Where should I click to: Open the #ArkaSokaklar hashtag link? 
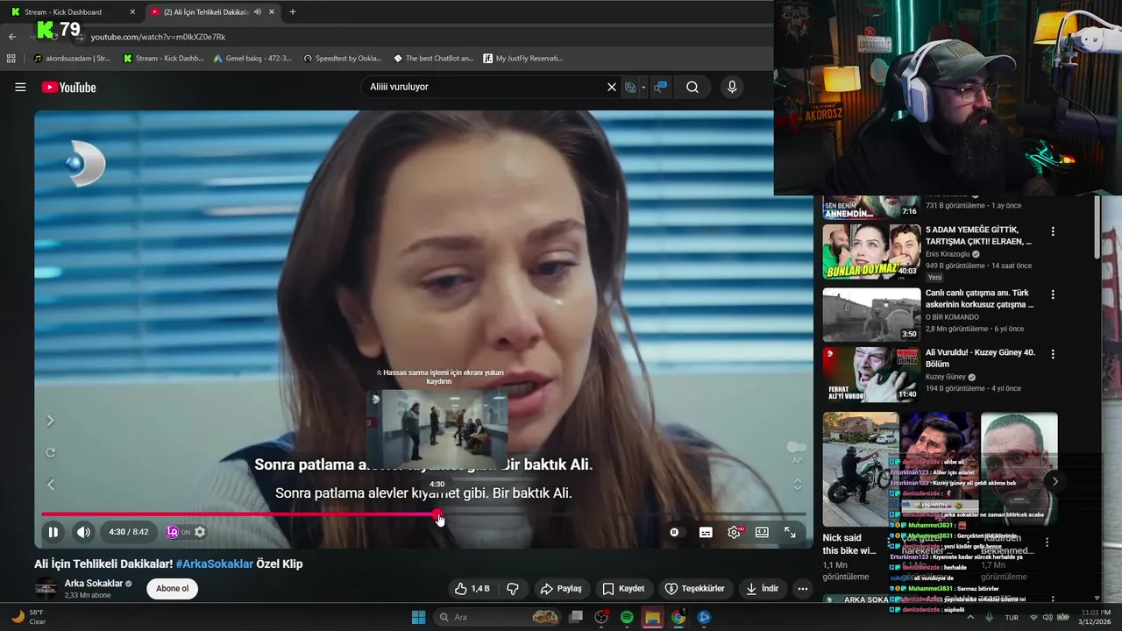point(215,564)
